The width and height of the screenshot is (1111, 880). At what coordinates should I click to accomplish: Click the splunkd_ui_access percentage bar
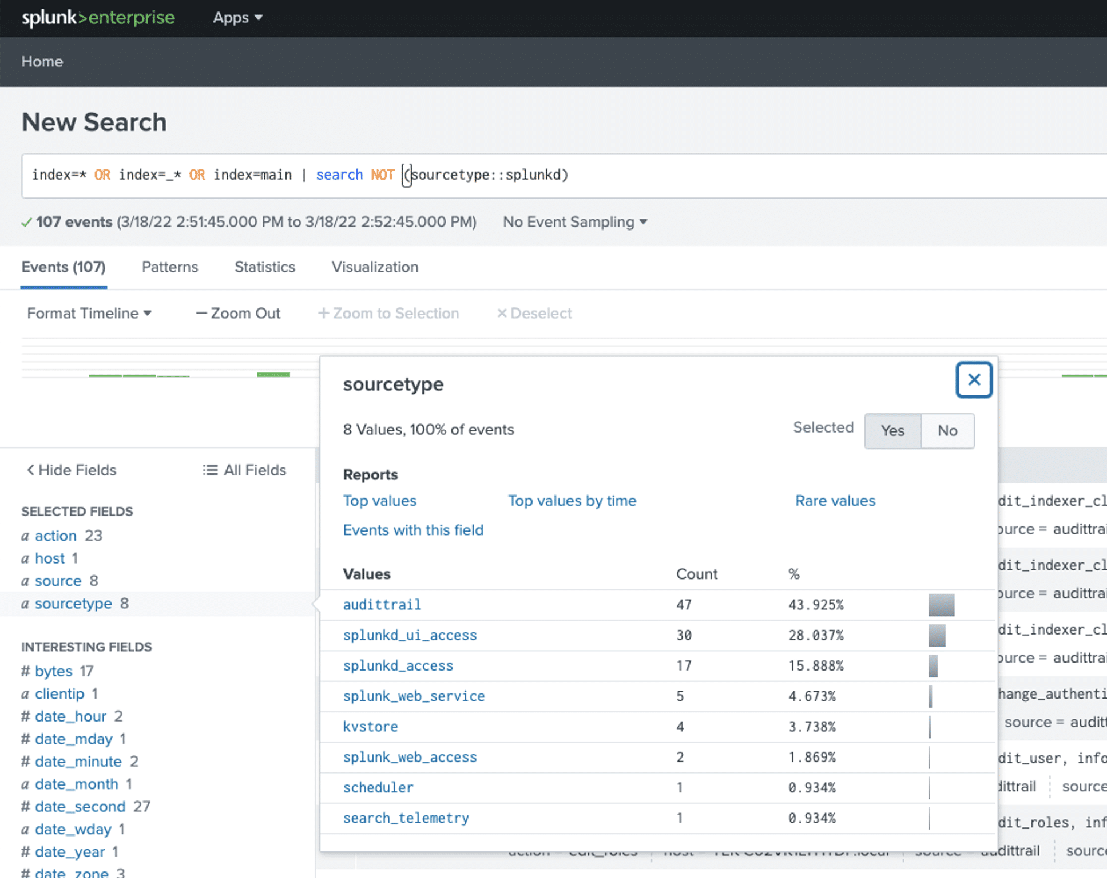937,635
